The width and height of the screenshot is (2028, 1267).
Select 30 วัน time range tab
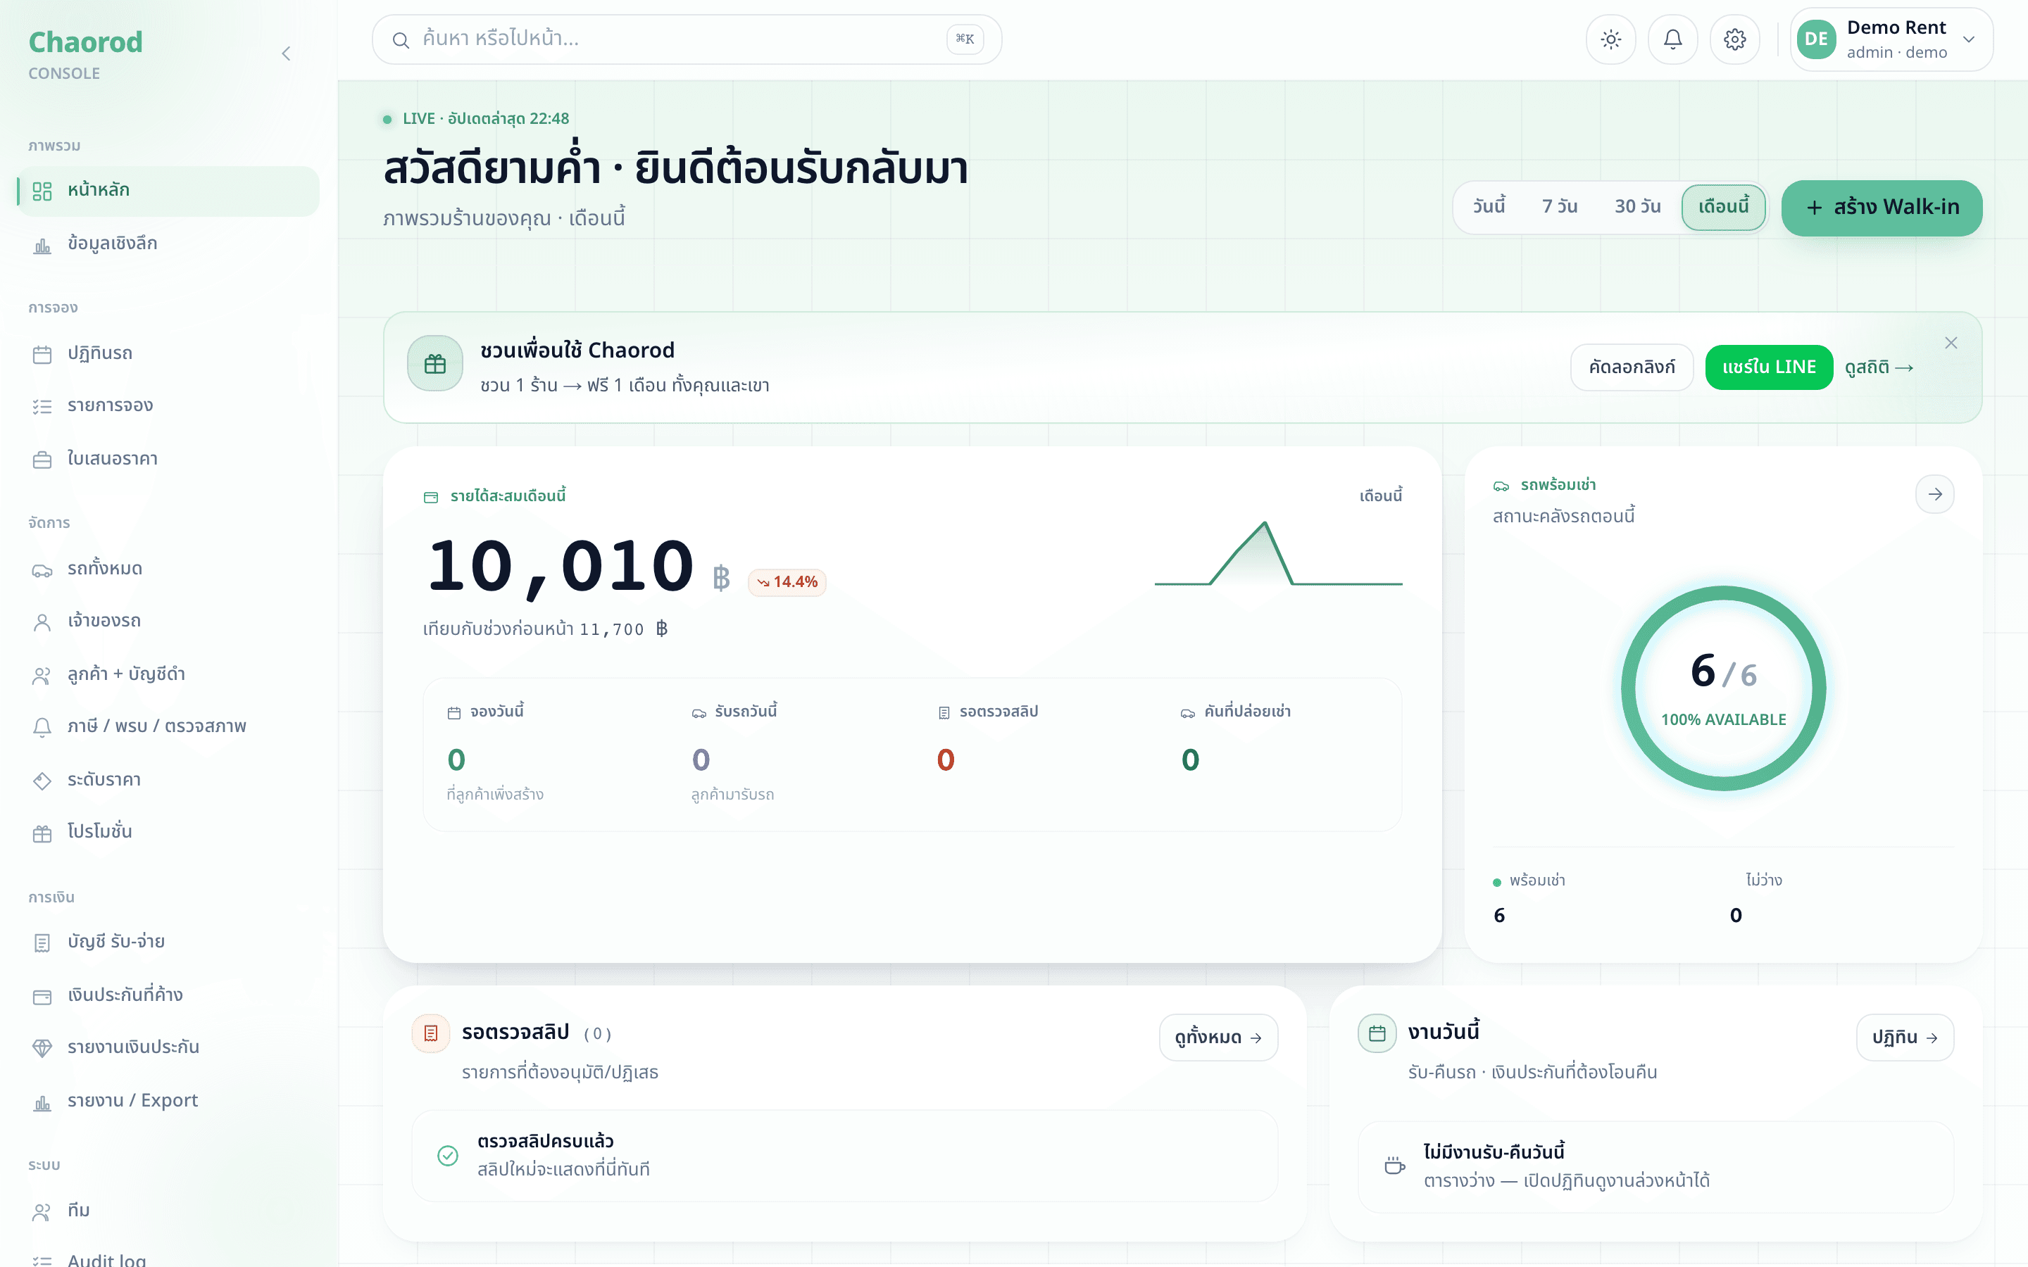coord(1637,207)
